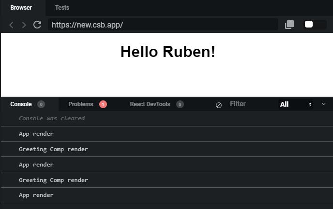The height and width of the screenshot is (209, 333).
Task: Focus the URL address bar
Action: pyautogui.click(x=163, y=25)
